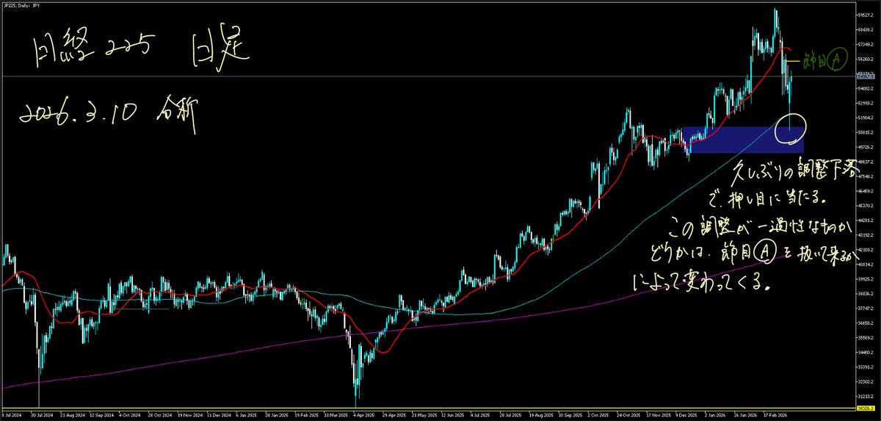Click the 54082.2 price axis label
Screen dimensions: 881x421
(866, 89)
